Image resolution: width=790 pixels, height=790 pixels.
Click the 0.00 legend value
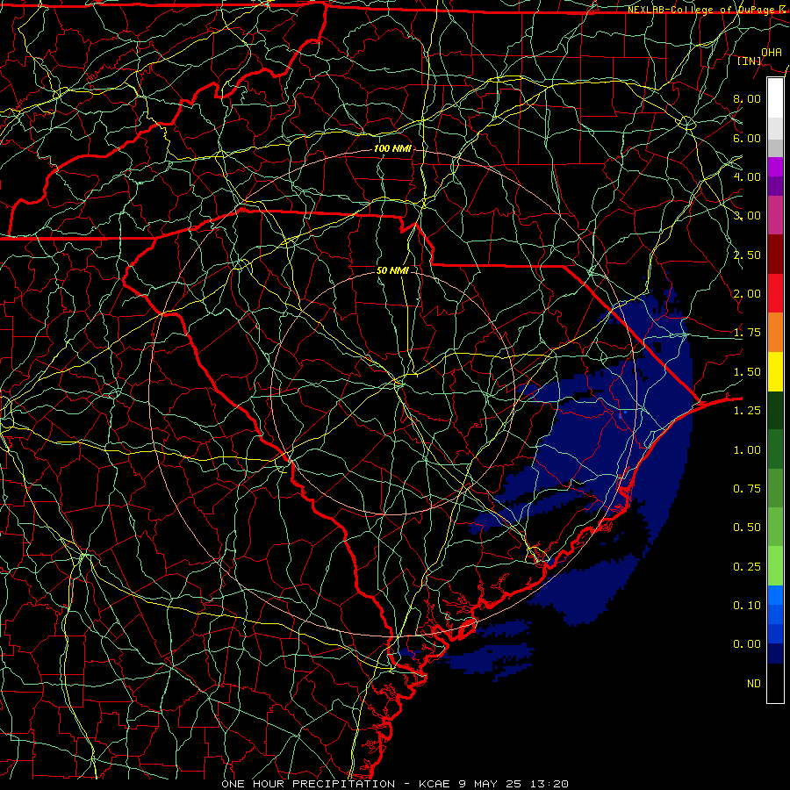(x=747, y=644)
